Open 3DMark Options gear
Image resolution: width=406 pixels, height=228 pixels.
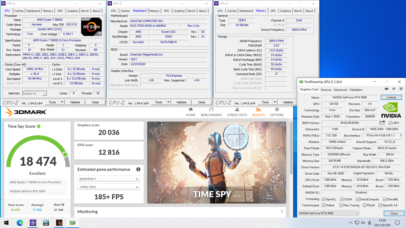tap(277, 112)
